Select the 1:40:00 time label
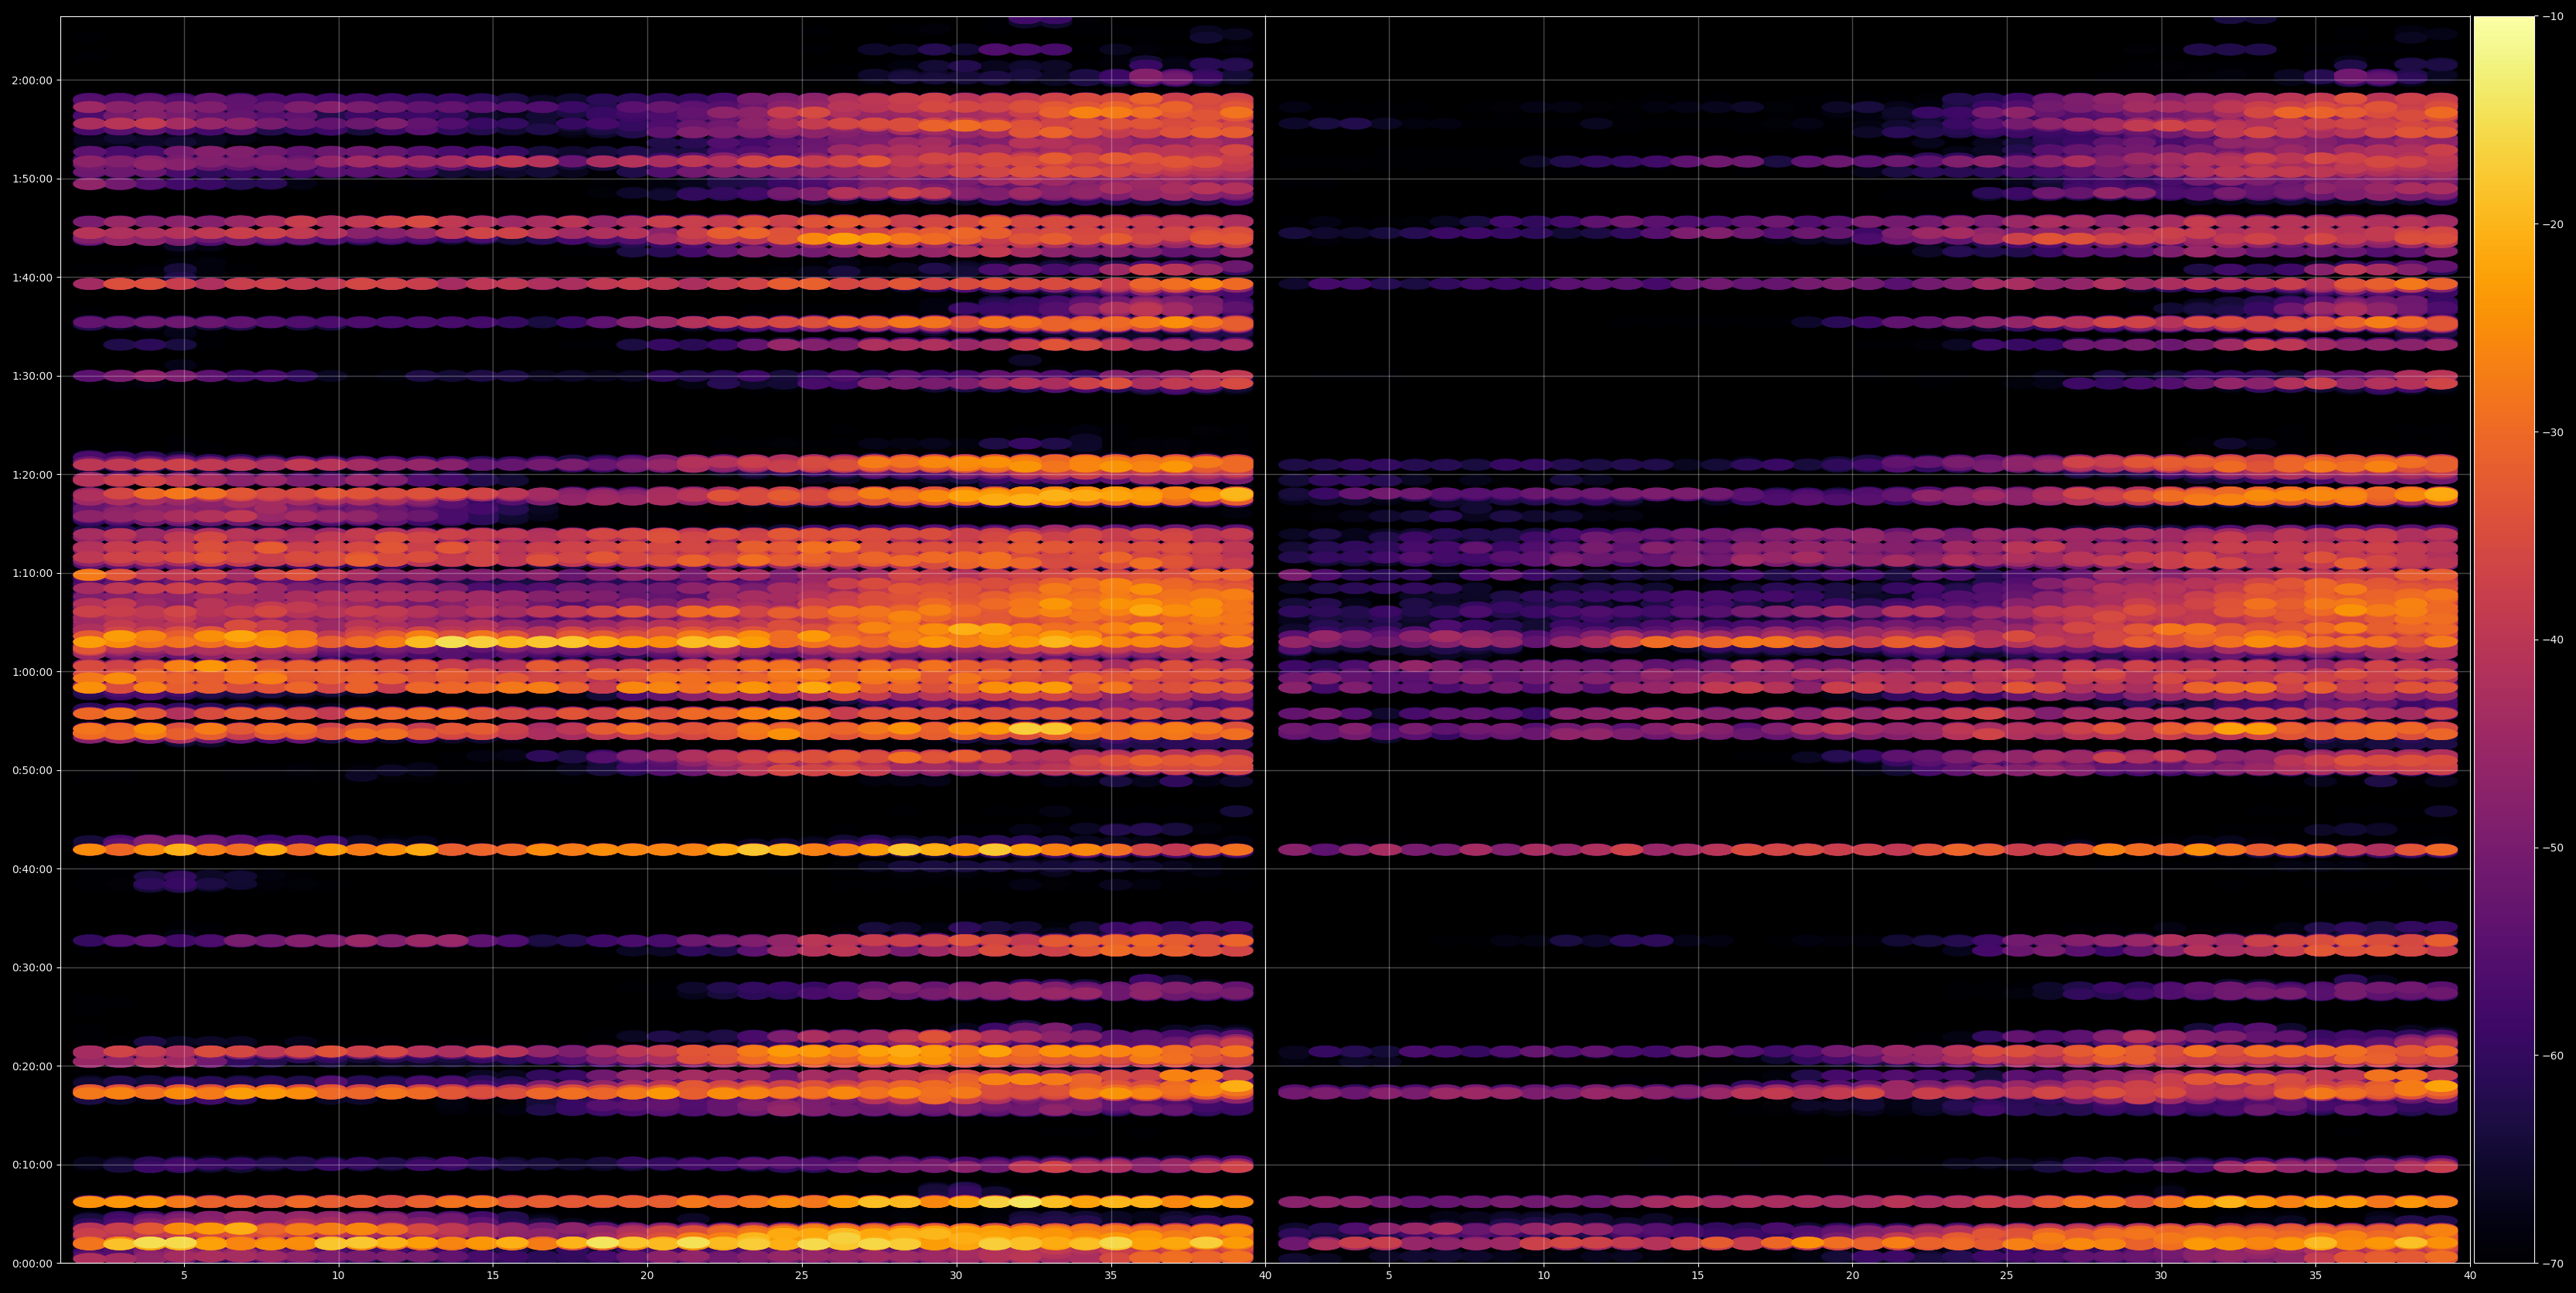The image size is (2576, 1293). click(x=32, y=277)
